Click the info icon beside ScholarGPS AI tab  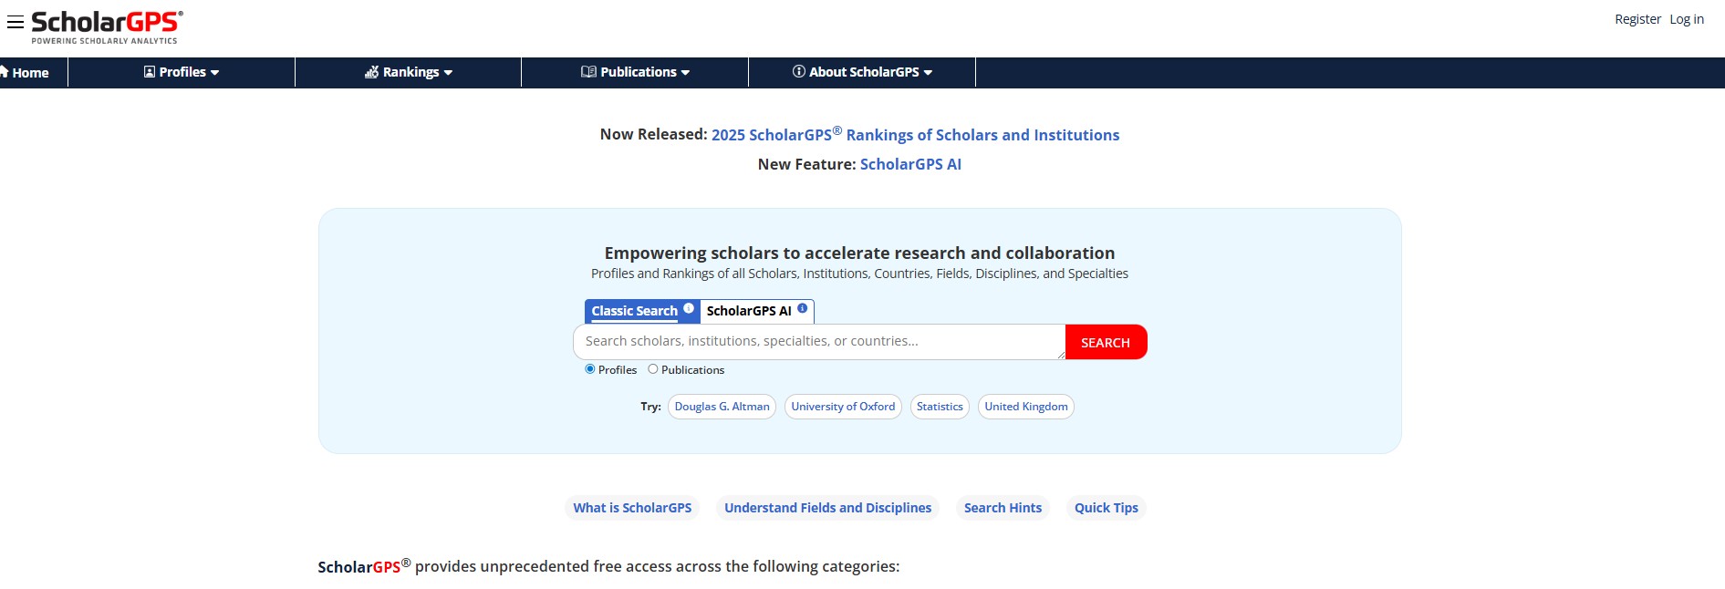(x=803, y=308)
